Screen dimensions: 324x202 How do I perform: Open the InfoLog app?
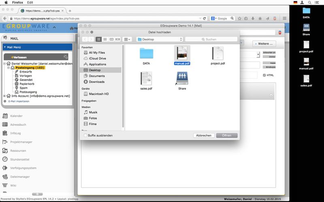(x=15, y=133)
